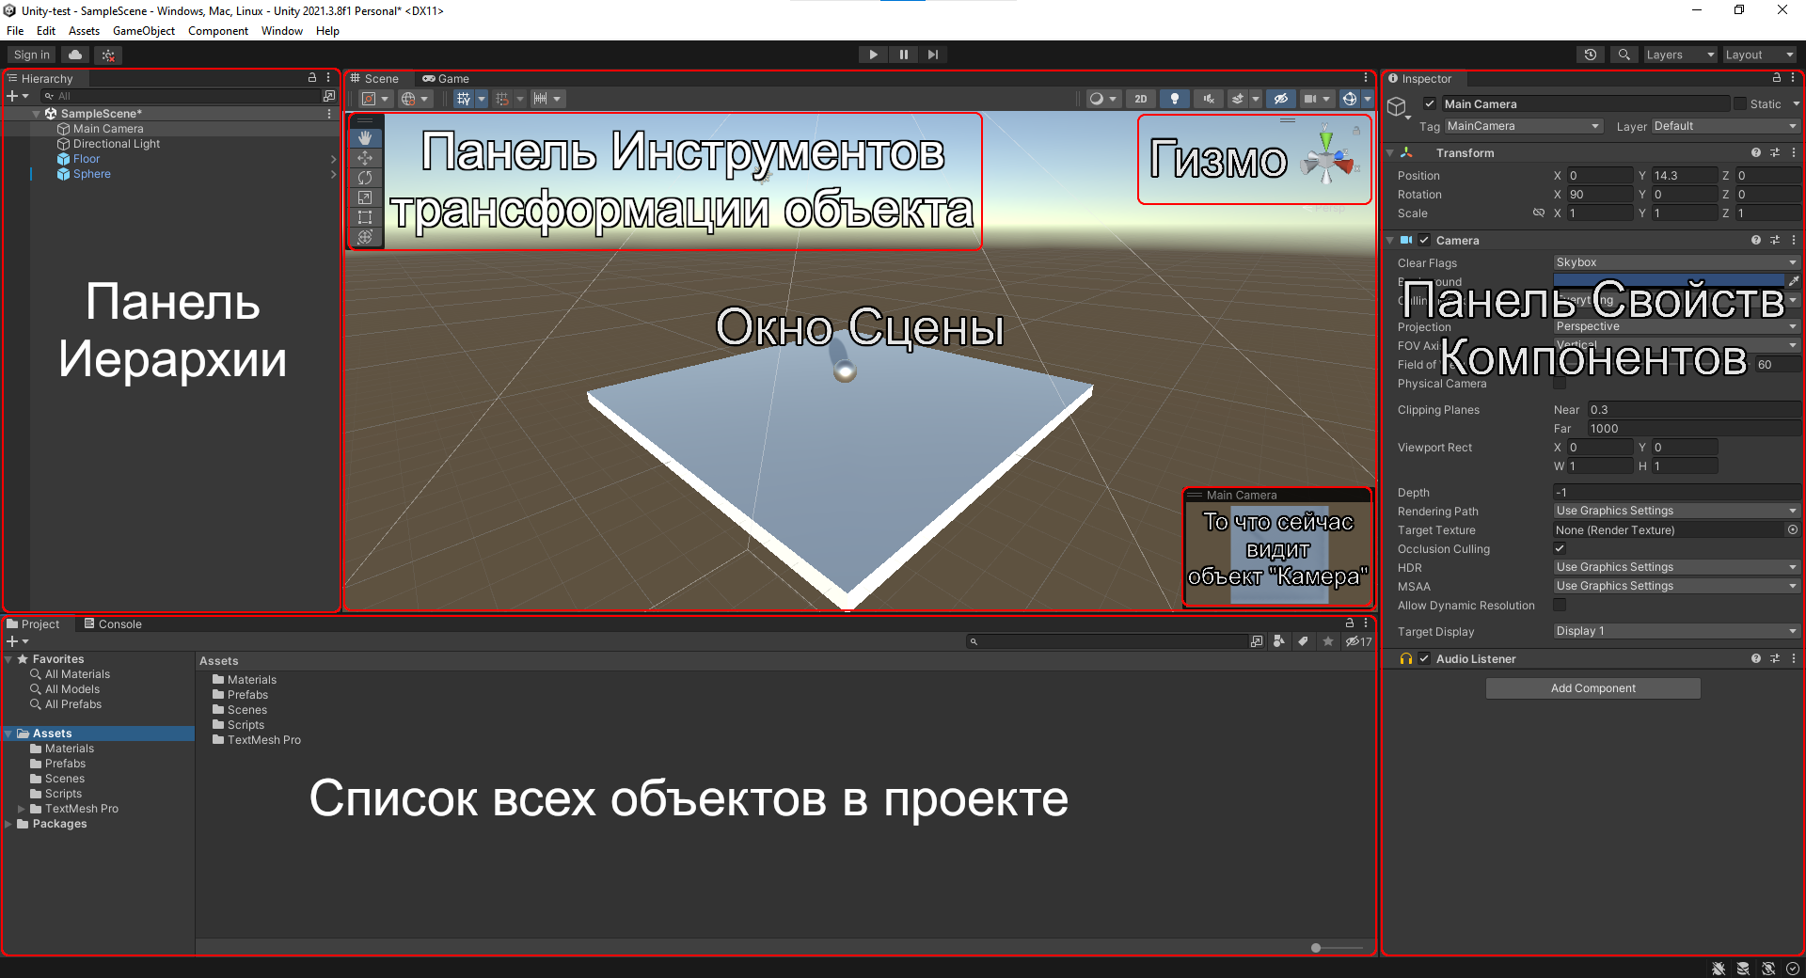1806x978 pixels.
Task: Pick a Target Texture with object picker icon
Action: pyautogui.click(x=1793, y=529)
